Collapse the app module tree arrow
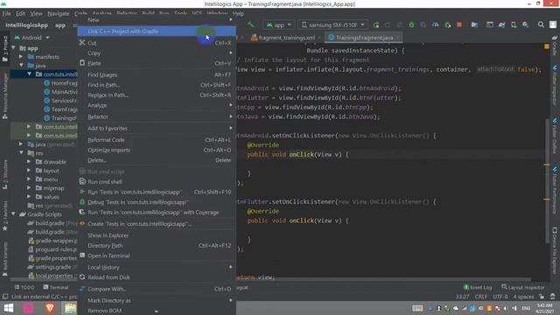The image size is (560, 315). click(14, 48)
